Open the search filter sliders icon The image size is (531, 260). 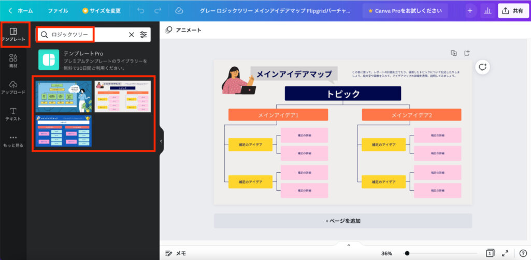[143, 35]
